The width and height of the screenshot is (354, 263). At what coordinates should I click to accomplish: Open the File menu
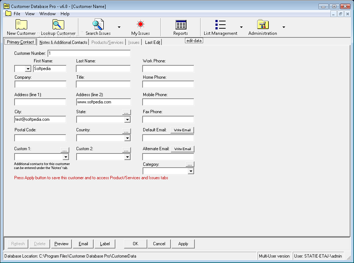coord(17,13)
